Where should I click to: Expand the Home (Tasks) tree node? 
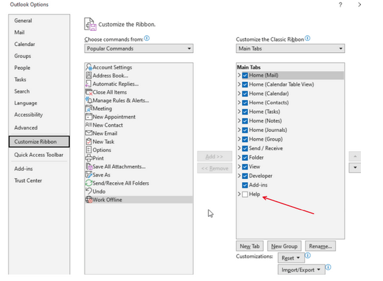pyautogui.click(x=239, y=112)
